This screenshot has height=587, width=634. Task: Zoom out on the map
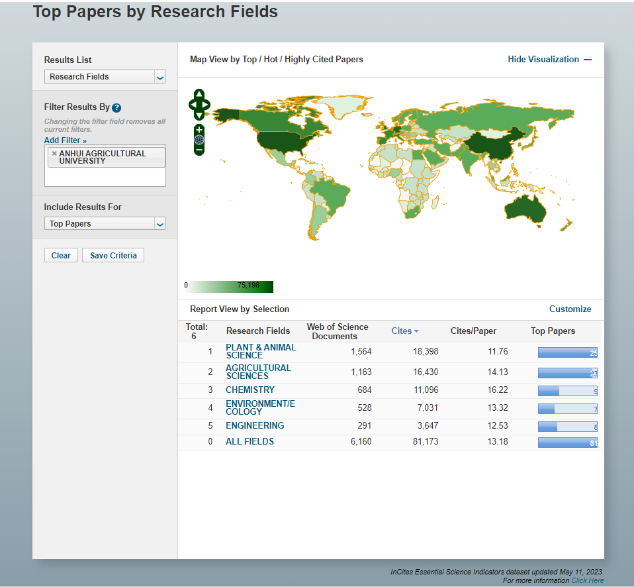point(199,150)
